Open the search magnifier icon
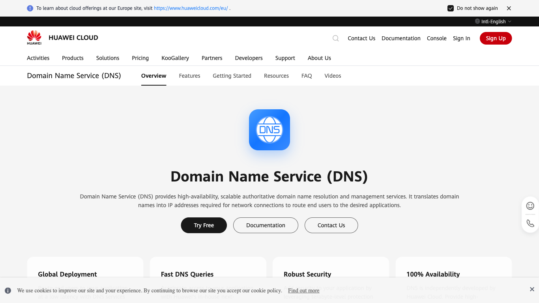 click(x=336, y=38)
